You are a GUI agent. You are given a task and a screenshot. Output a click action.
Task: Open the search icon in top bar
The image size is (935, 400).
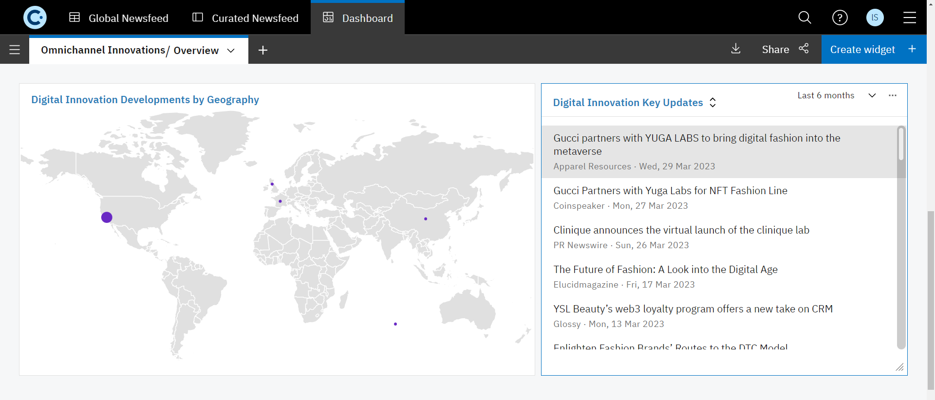(x=804, y=18)
